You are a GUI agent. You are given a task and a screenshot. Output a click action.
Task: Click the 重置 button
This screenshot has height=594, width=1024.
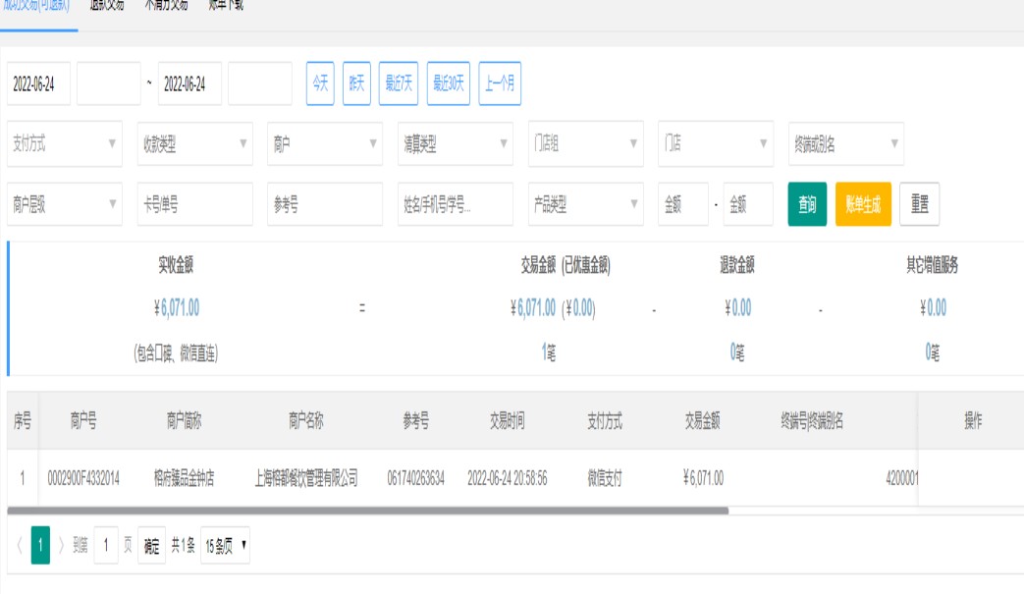[x=919, y=204]
